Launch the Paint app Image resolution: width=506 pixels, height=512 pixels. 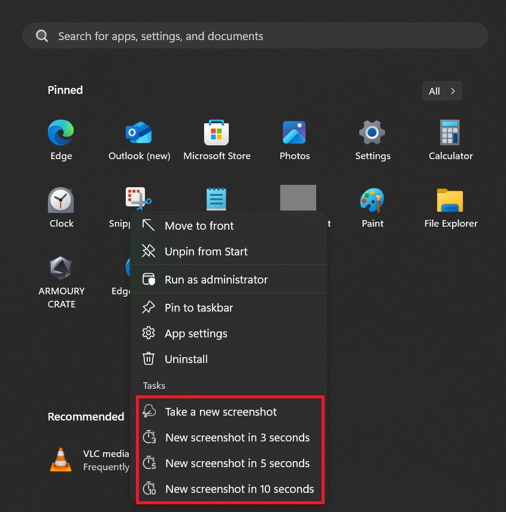point(372,208)
